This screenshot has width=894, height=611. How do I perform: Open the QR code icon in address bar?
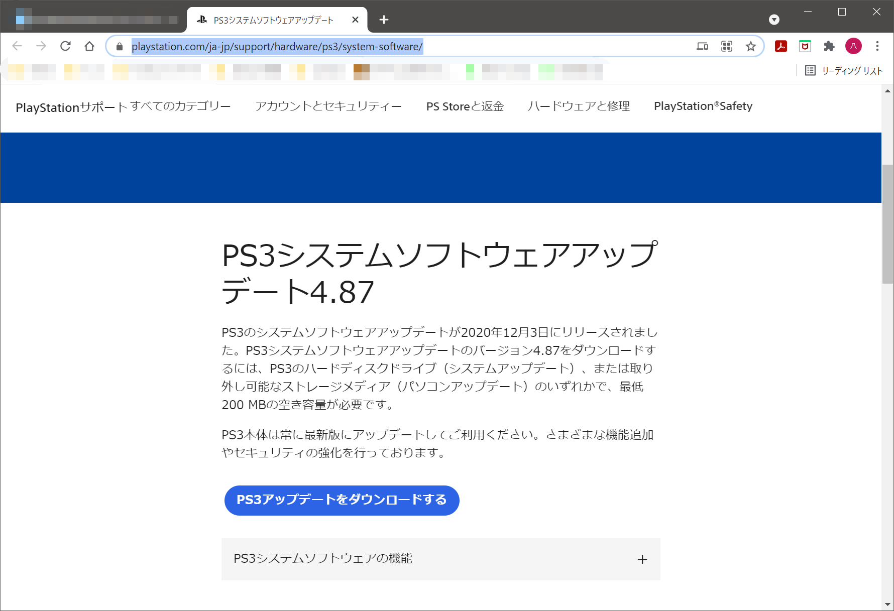tap(727, 47)
